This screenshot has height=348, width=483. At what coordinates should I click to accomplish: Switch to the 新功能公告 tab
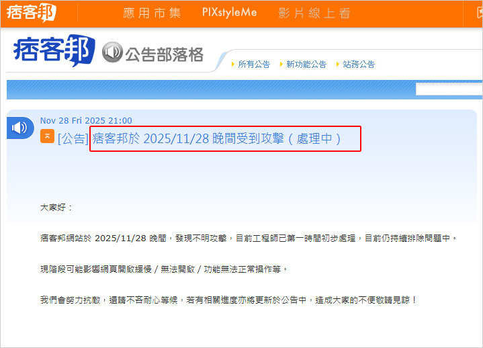click(x=306, y=64)
